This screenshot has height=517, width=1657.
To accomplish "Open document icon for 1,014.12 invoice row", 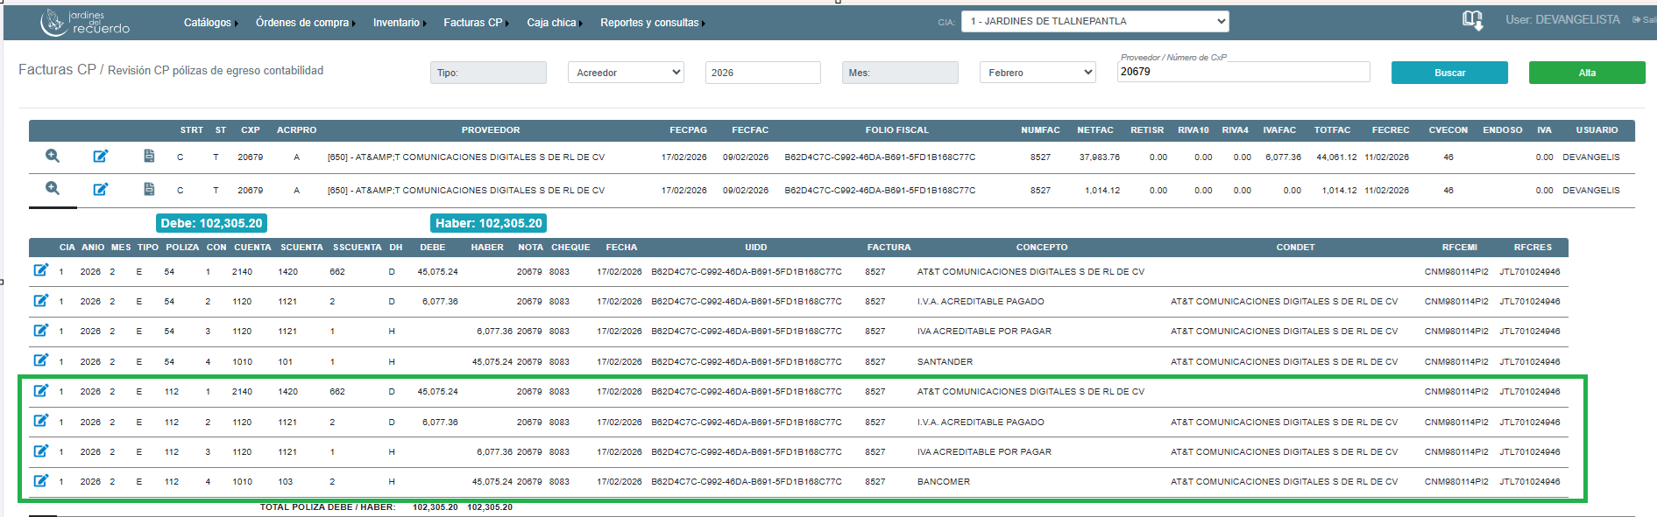I will (149, 189).
